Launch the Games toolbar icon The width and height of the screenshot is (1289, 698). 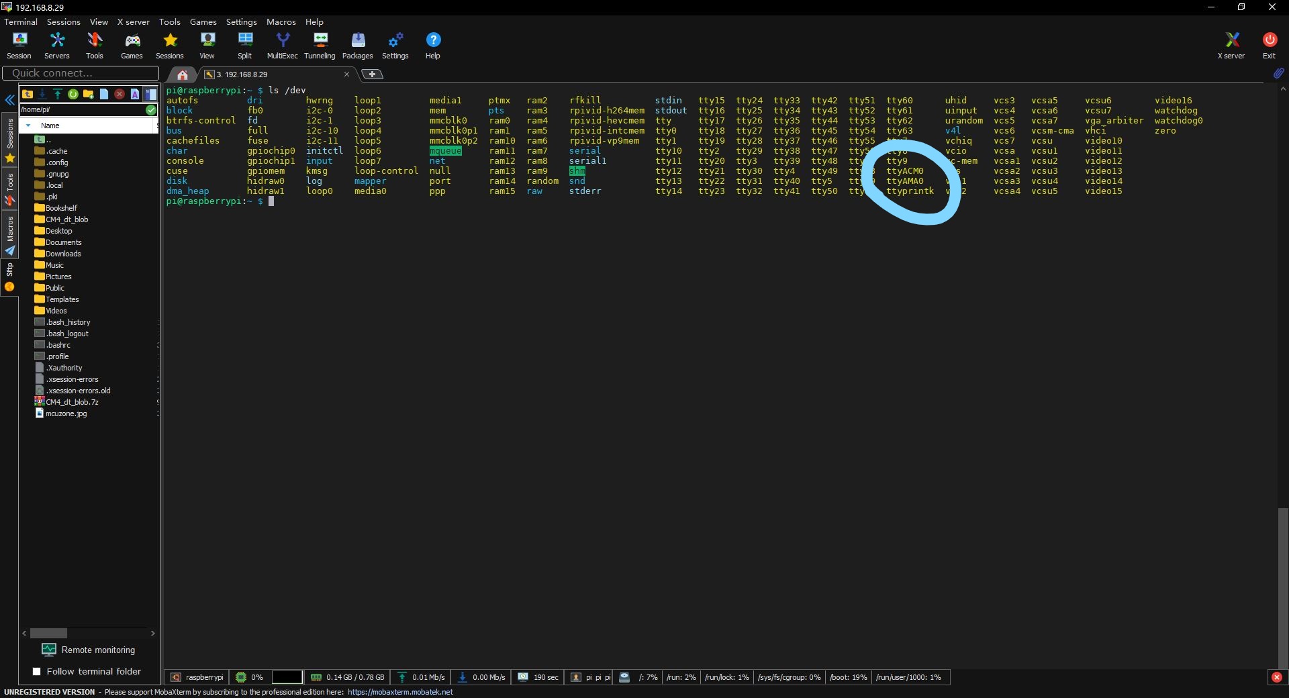pos(132,46)
